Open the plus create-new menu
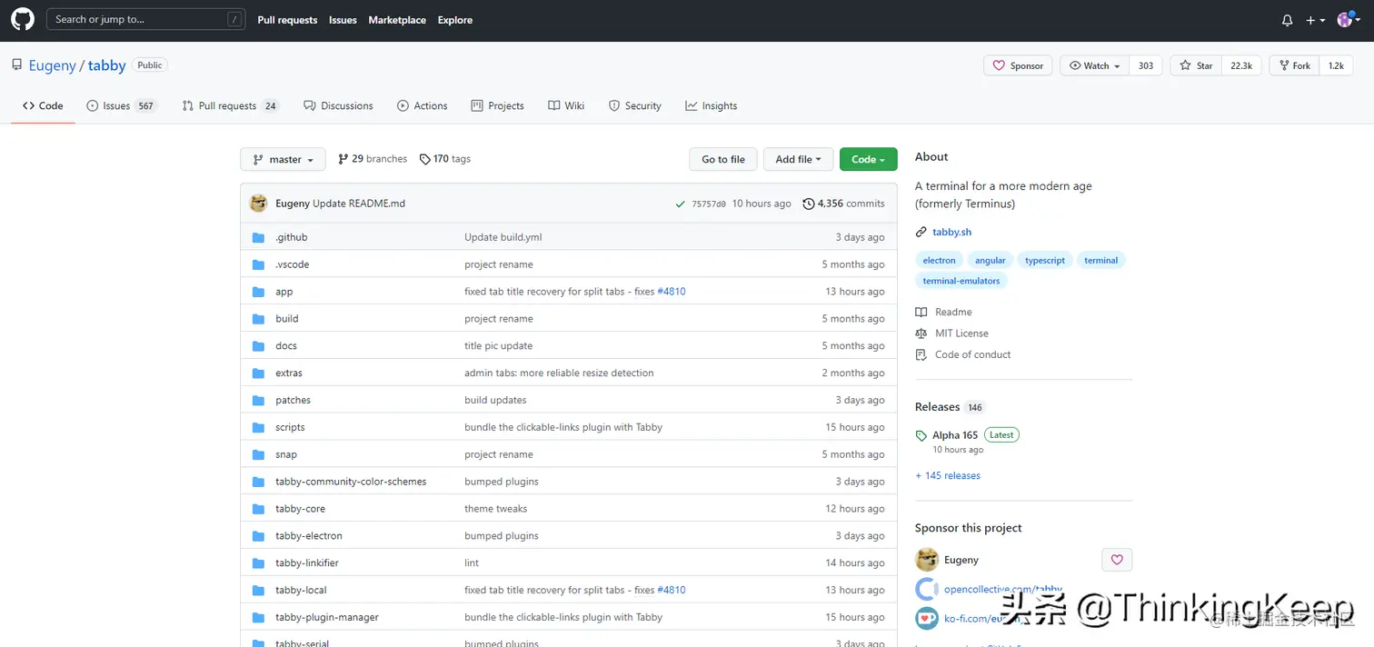Screen dimensions: 1374x647 click(1316, 20)
